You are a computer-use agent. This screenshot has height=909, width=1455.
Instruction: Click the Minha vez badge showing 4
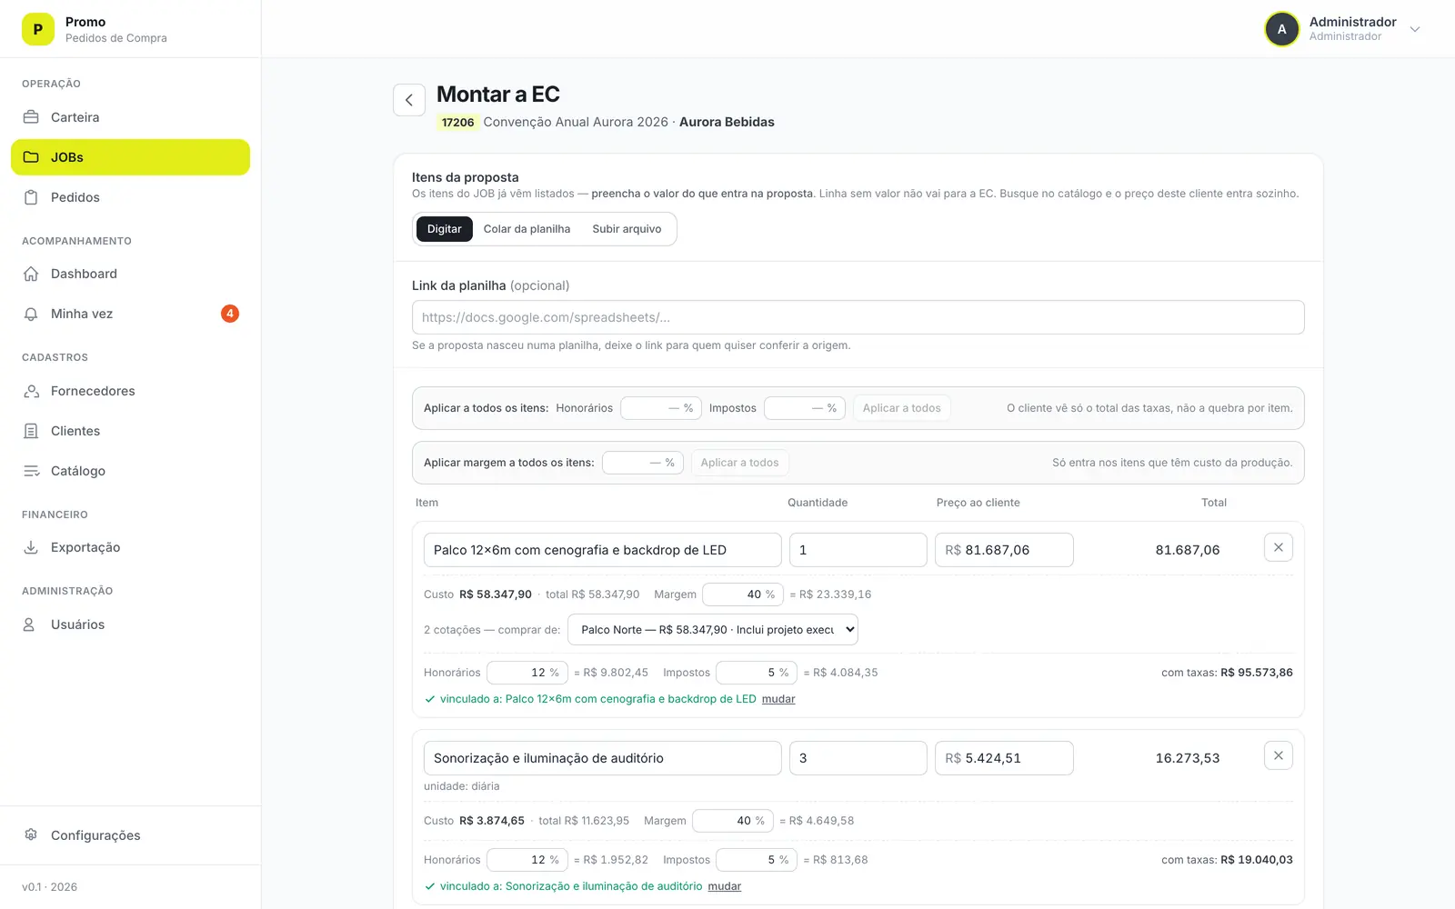[x=230, y=314]
